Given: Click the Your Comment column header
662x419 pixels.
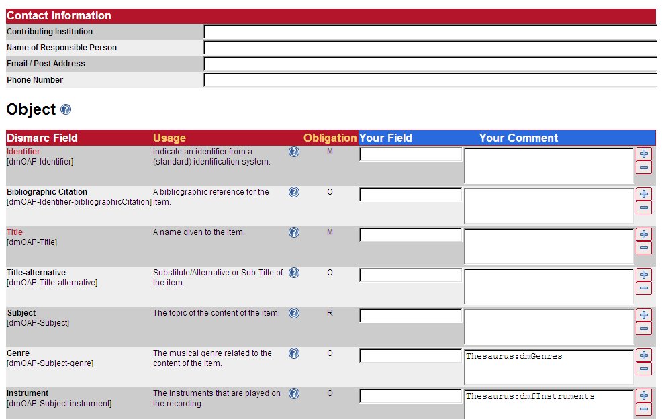Looking at the screenshot, I should (518, 138).
